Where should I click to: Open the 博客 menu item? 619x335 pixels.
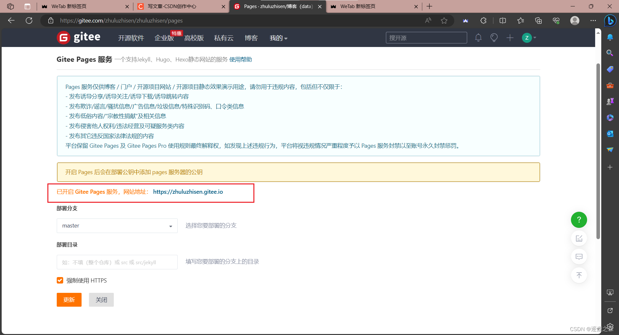pyautogui.click(x=251, y=38)
